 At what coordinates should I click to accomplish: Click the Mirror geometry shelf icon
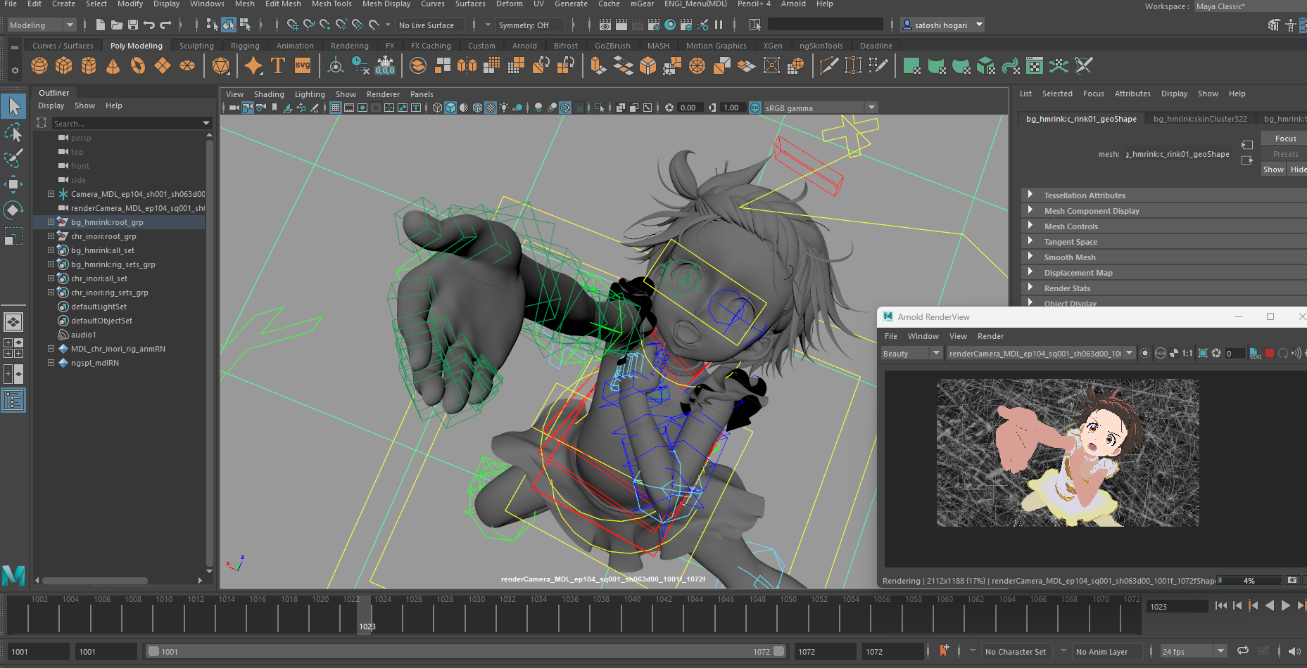pos(467,66)
